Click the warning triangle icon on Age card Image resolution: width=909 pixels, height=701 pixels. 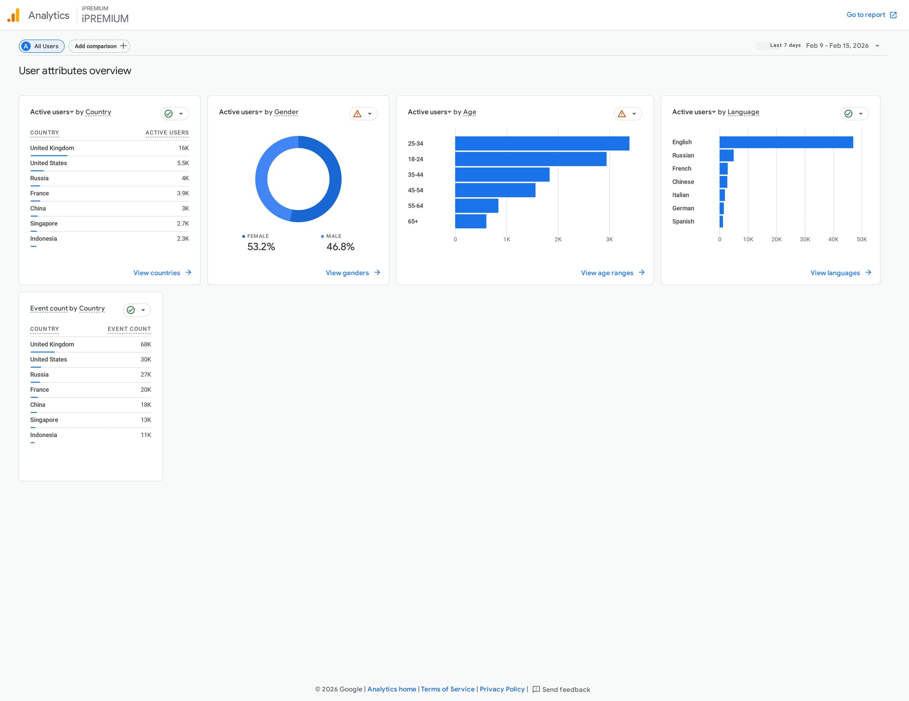click(x=622, y=114)
